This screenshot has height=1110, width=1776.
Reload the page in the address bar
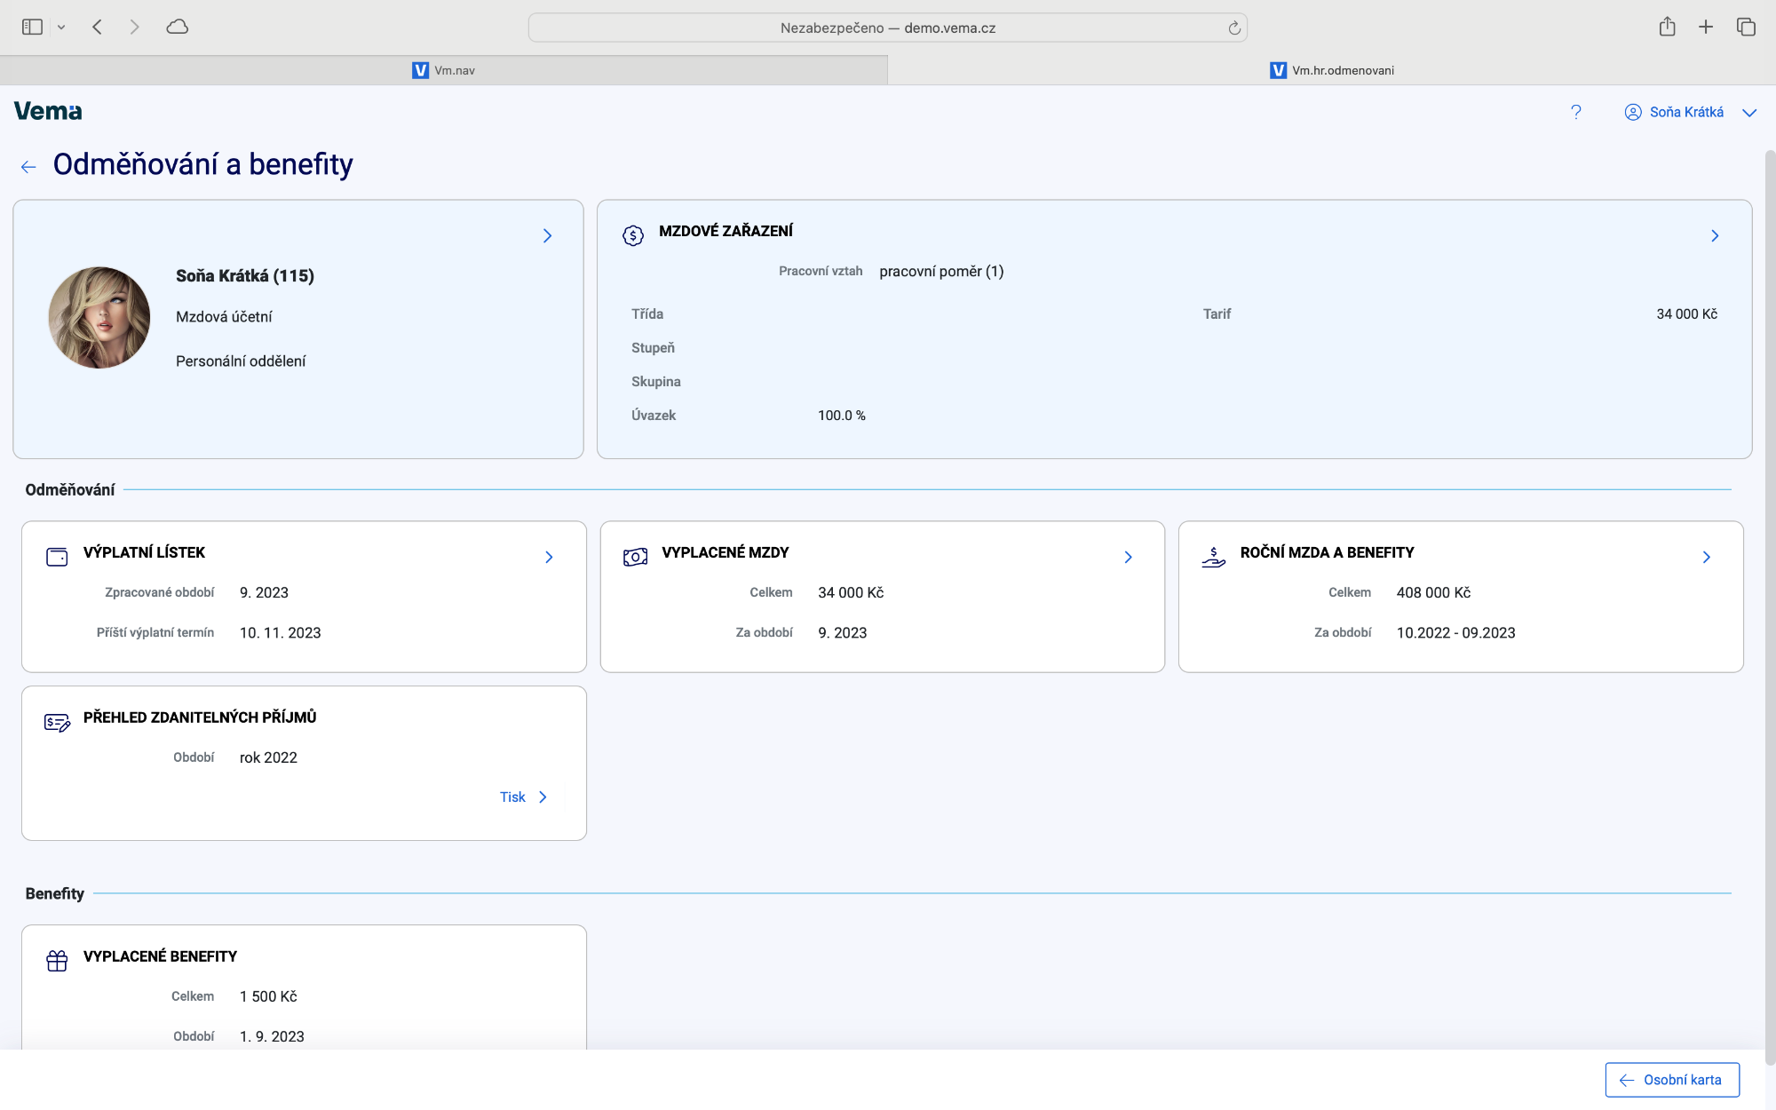[x=1234, y=28]
